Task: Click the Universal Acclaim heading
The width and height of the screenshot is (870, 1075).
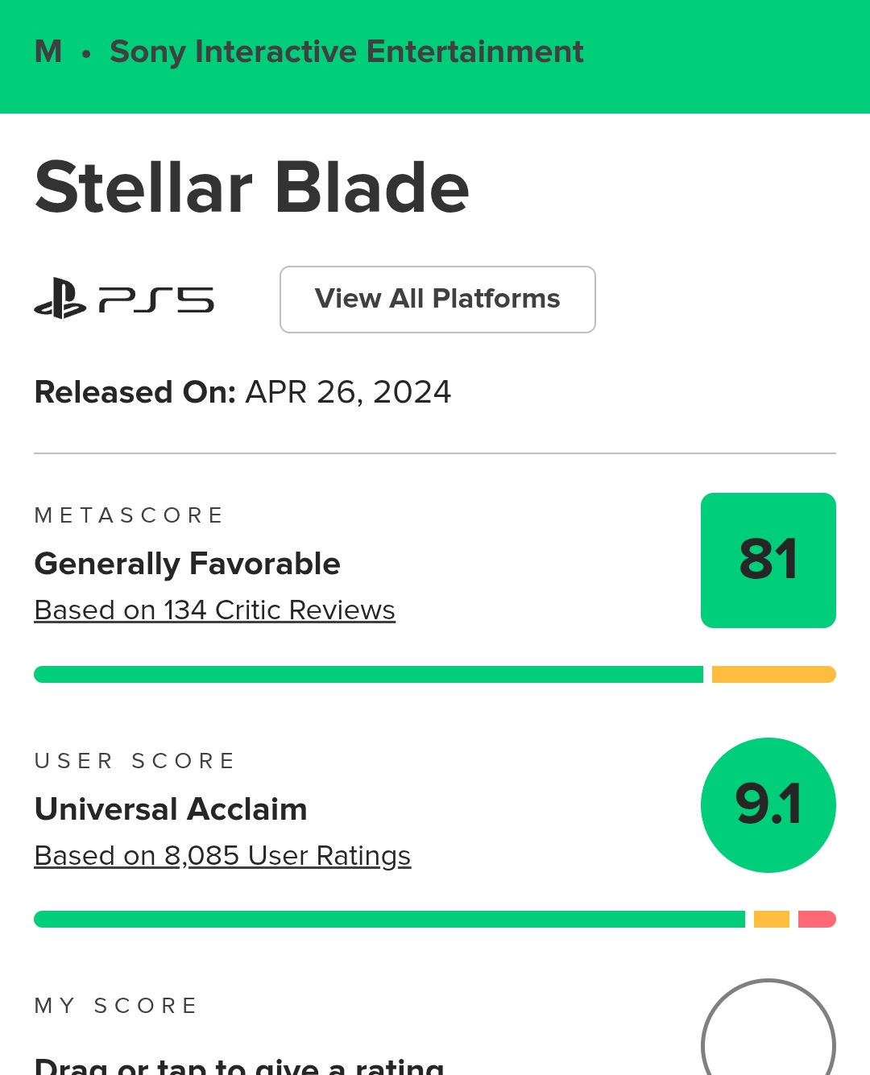Action: 171,808
